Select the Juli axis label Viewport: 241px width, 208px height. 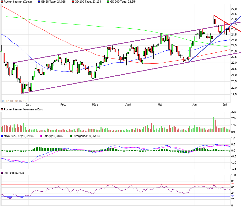225,105
